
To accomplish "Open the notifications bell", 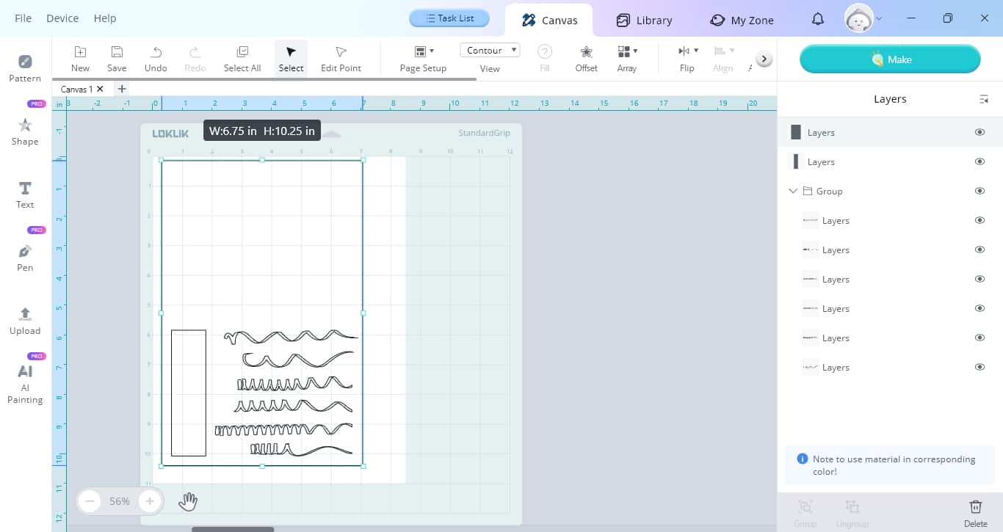I will tap(818, 19).
